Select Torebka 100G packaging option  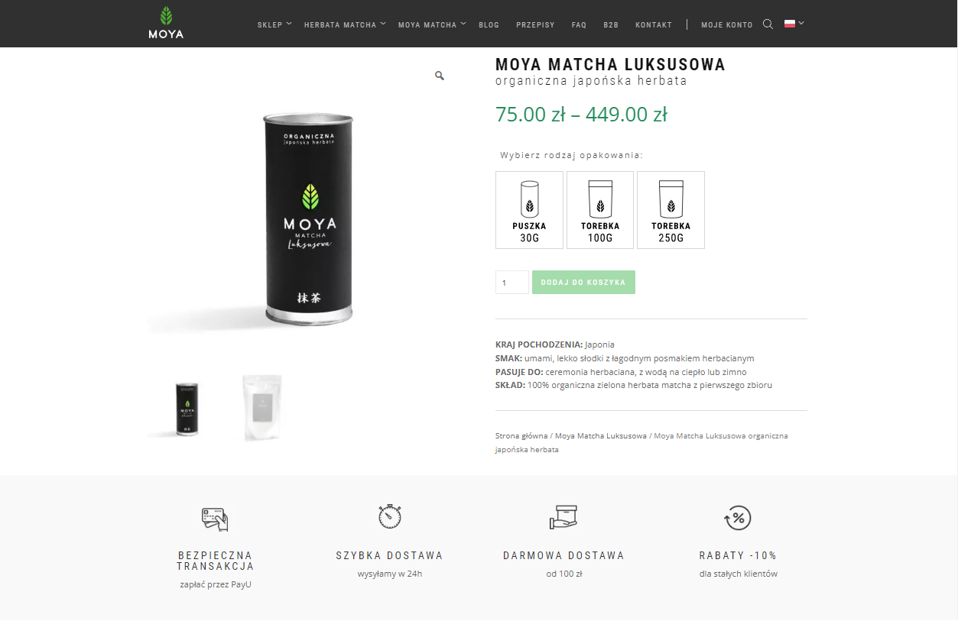pyautogui.click(x=600, y=210)
